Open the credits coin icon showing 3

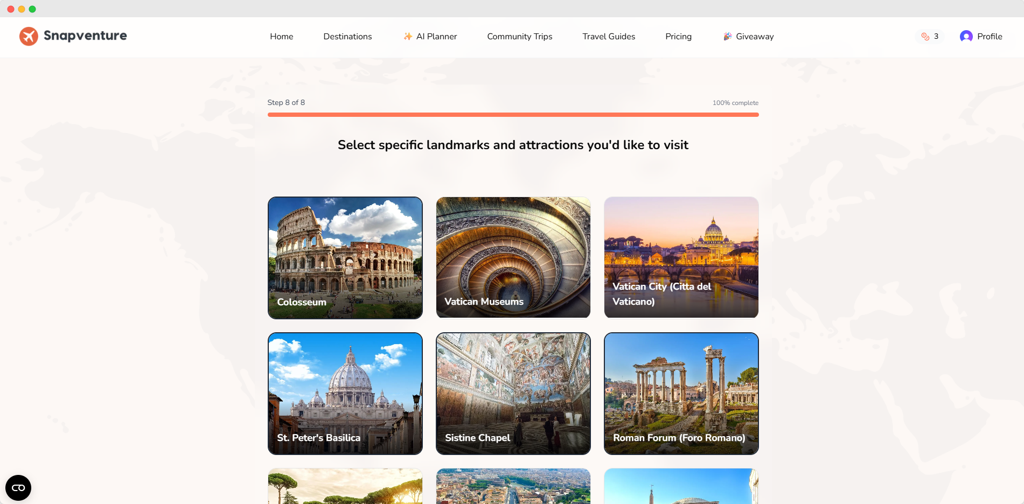point(925,36)
